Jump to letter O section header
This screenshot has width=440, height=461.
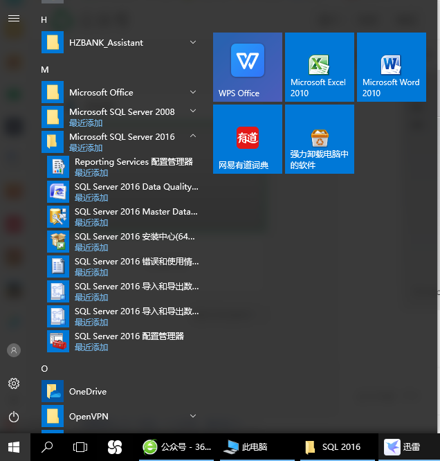pos(44,369)
